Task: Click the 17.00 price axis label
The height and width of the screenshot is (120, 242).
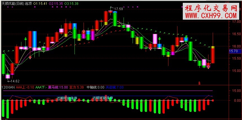Action: coord(234,22)
